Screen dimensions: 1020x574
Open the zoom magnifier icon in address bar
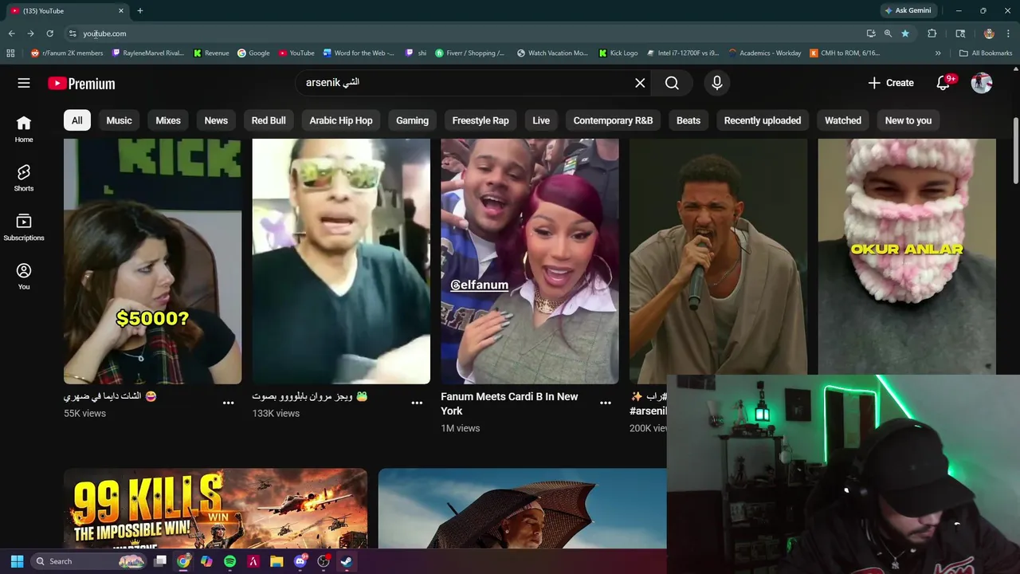[x=888, y=33]
